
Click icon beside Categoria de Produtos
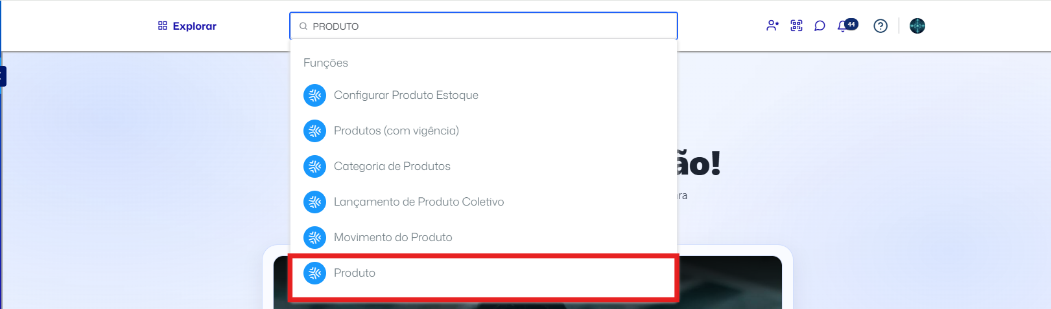314,166
